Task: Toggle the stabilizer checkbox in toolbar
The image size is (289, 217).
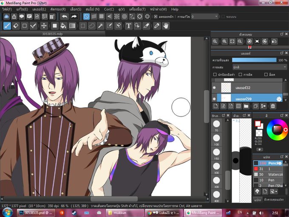Action: click(156, 17)
